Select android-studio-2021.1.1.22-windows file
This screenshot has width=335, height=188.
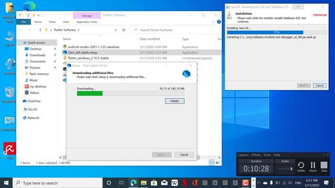coord(94,47)
